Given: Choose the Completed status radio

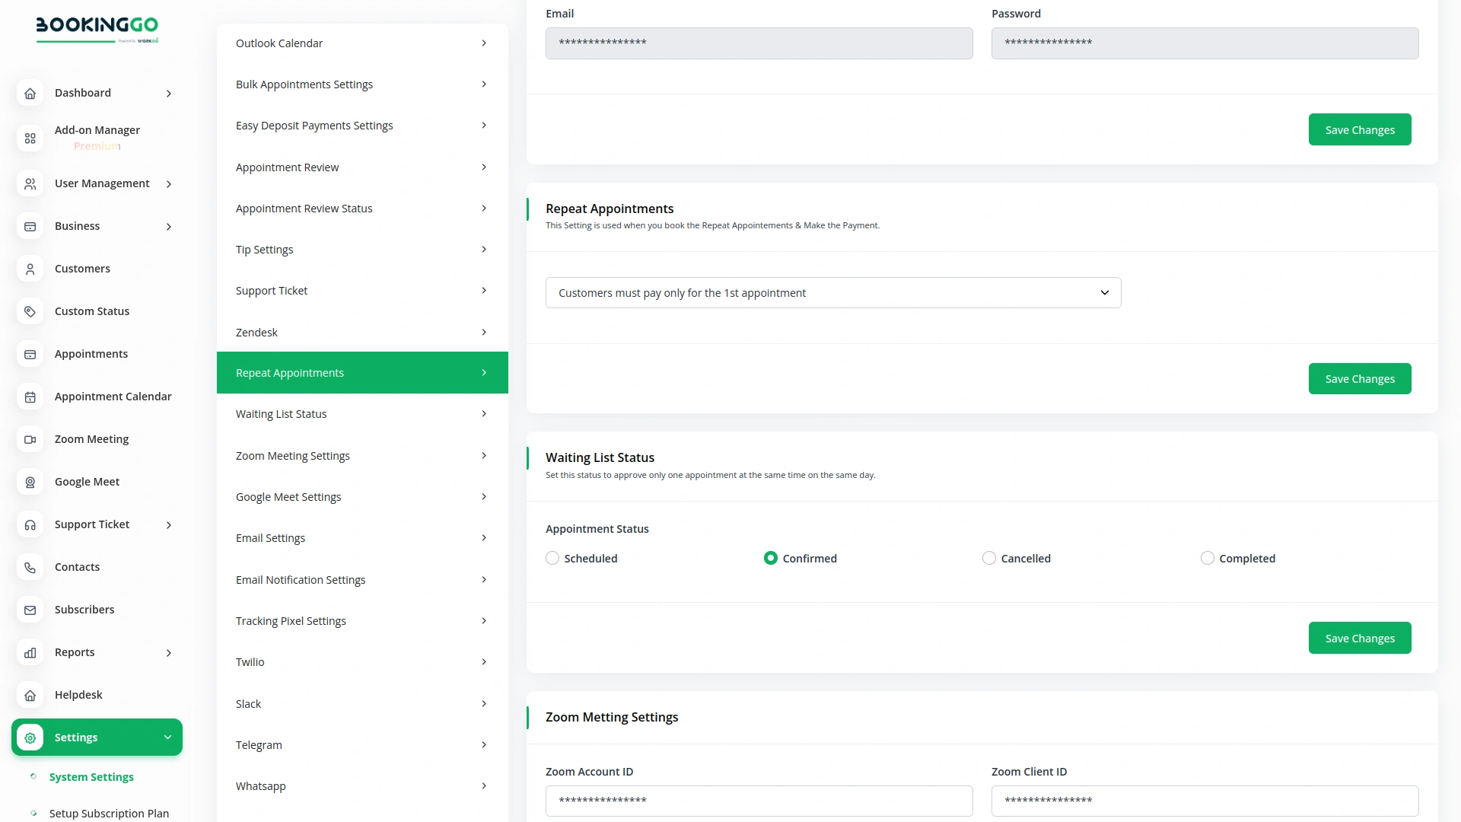Looking at the screenshot, I should point(1207,558).
